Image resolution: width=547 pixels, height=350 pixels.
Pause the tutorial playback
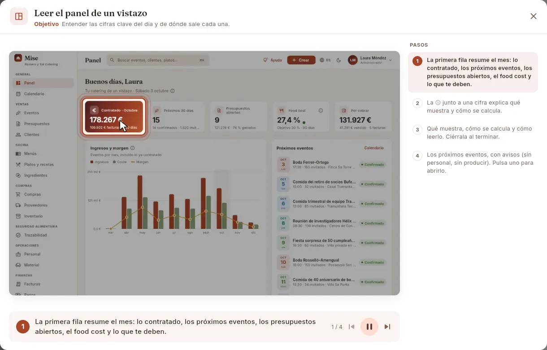coord(369,327)
